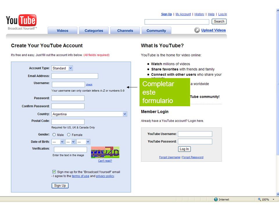The image size is (279, 209).
Task: Click the Forgot Username link
Action: [x=169, y=157]
